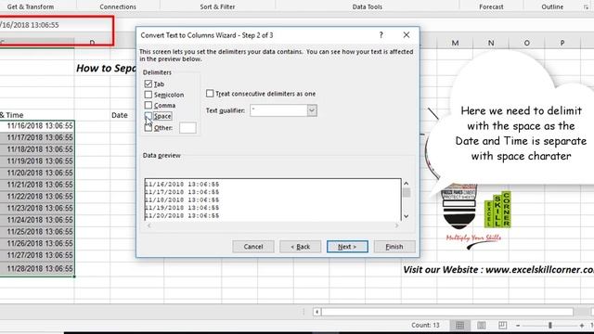Select column N header
Viewport: 594px width, 334px height.
click(491, 44)
